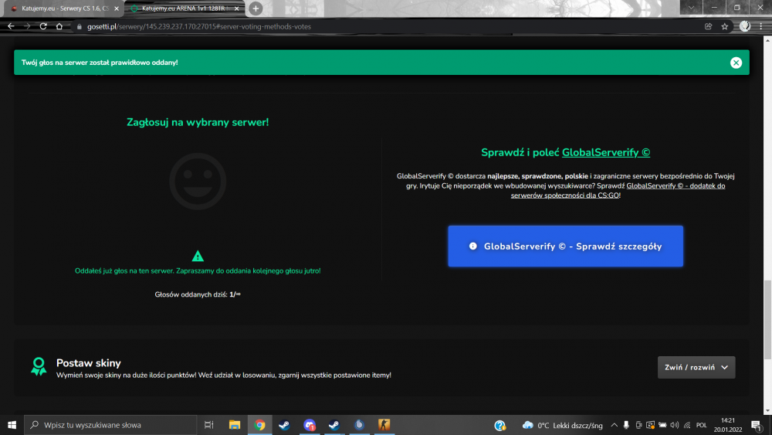This screenshot has height=435, width=772.
Task: Click 'Oddałeś już głos na ten serwer' message
Action: pos(198,271)
